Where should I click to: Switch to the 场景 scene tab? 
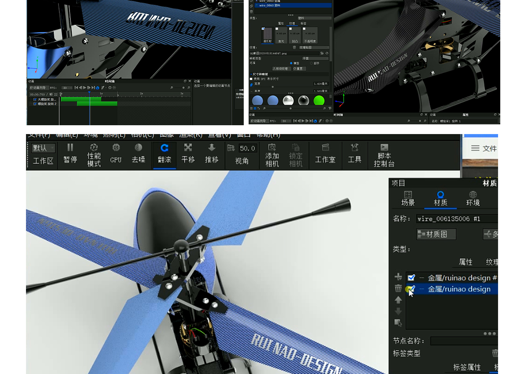408,199
